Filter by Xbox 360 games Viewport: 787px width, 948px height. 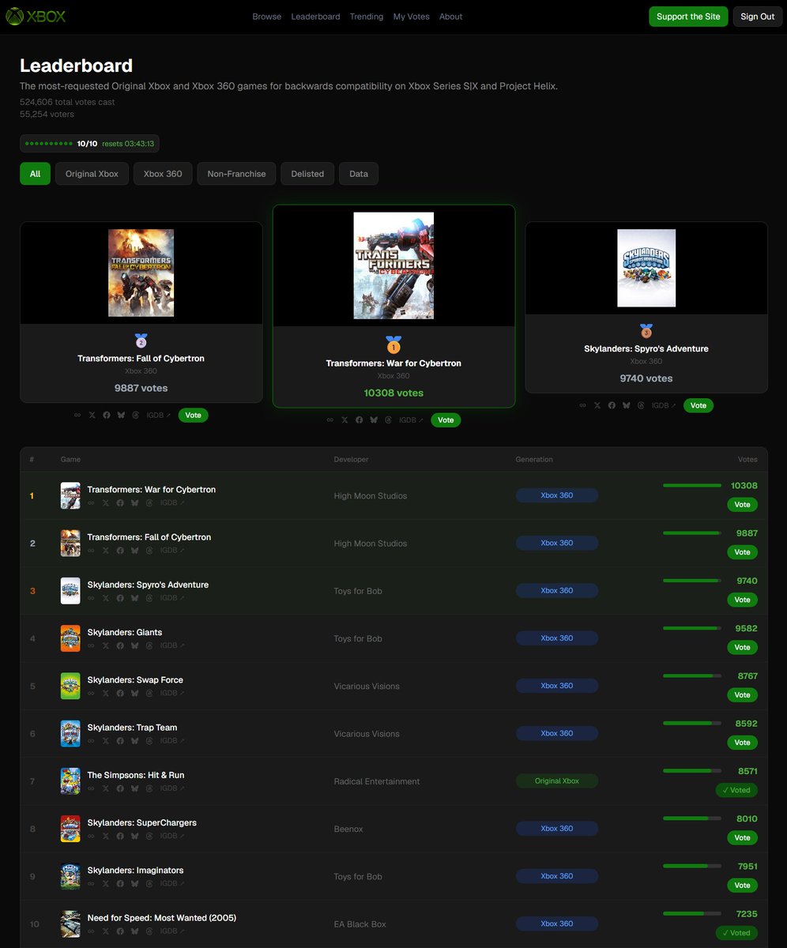click(163, 174)
